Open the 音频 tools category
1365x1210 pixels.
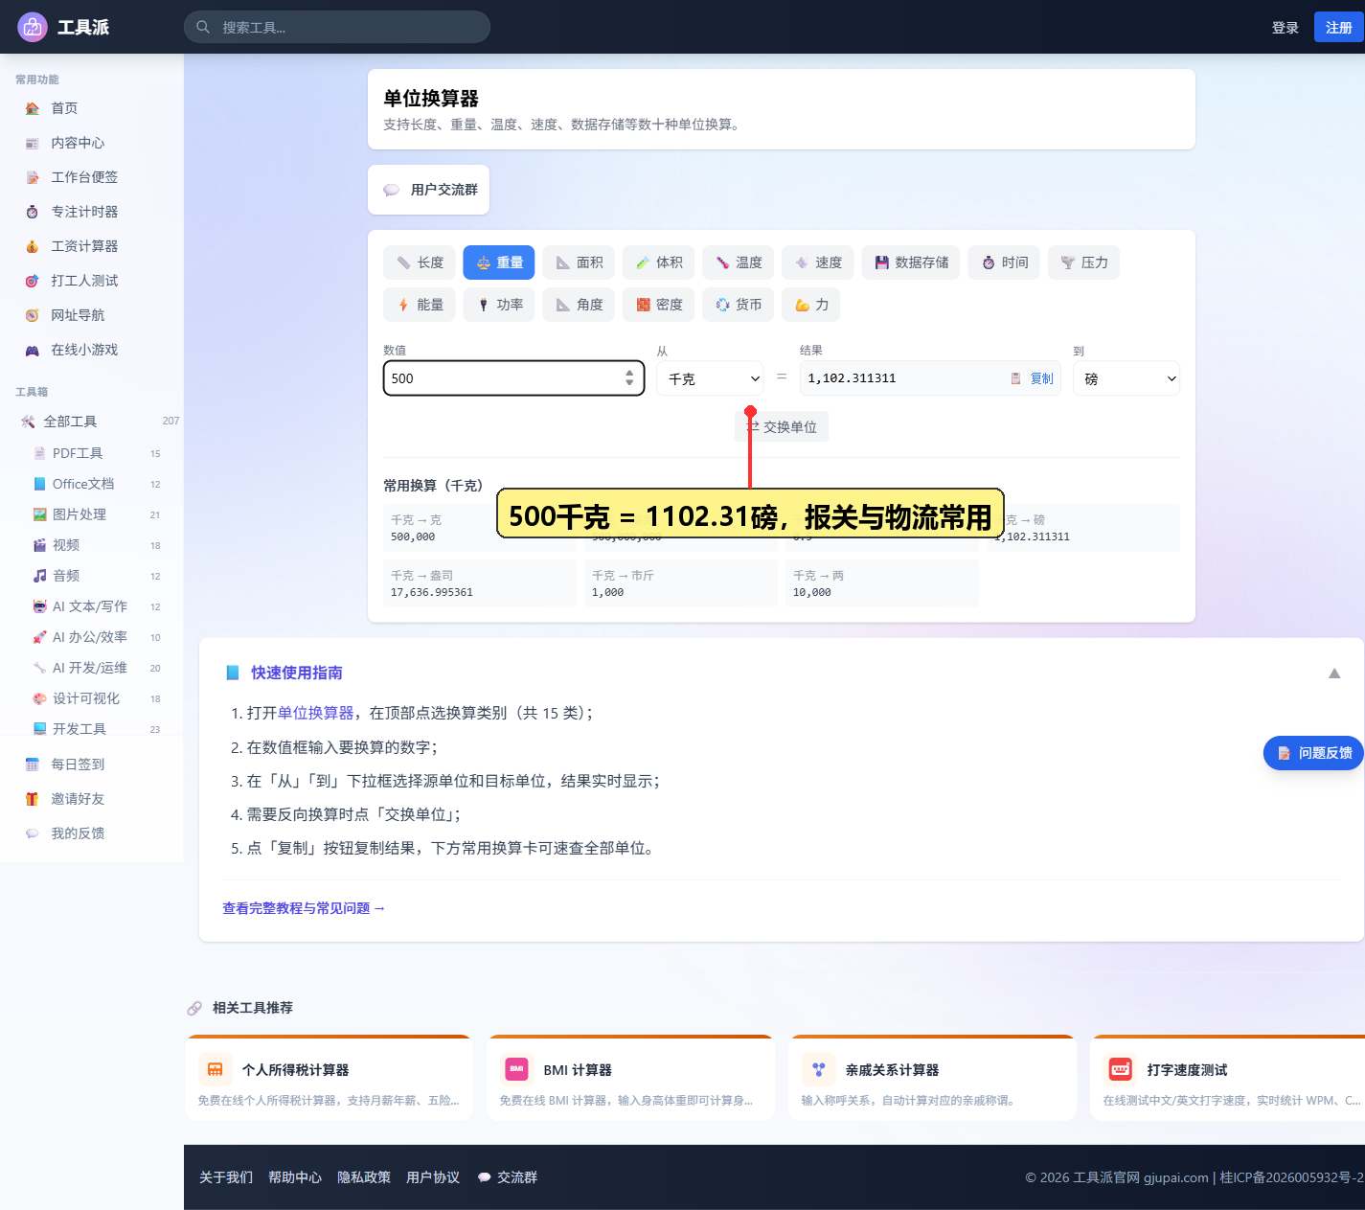coord(96,576)
